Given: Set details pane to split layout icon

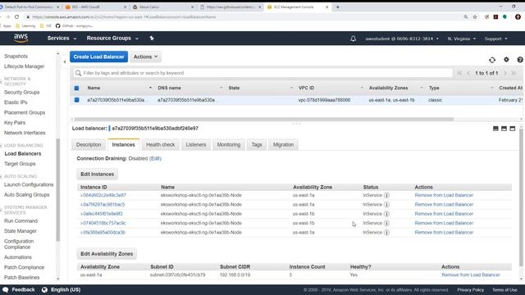Looking at the screenshot, I should tap(504, 129).
